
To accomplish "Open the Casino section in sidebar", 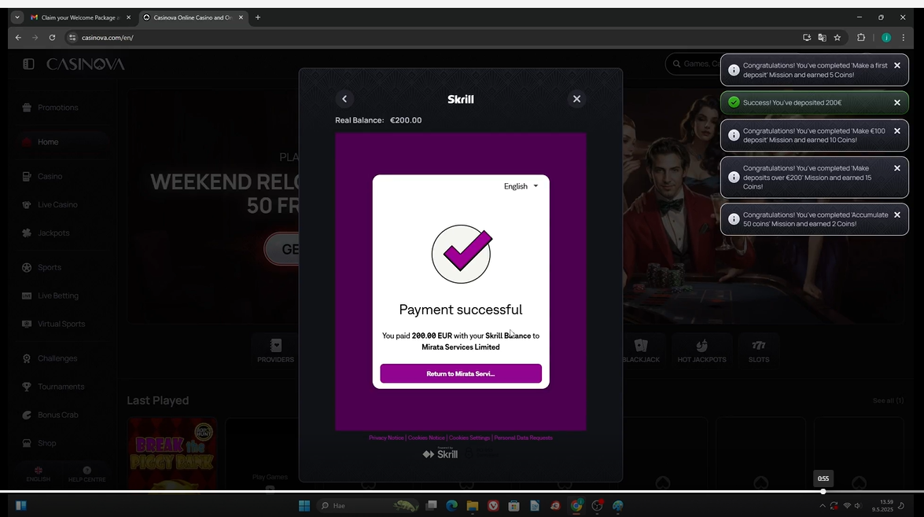I will pos(50,176).
